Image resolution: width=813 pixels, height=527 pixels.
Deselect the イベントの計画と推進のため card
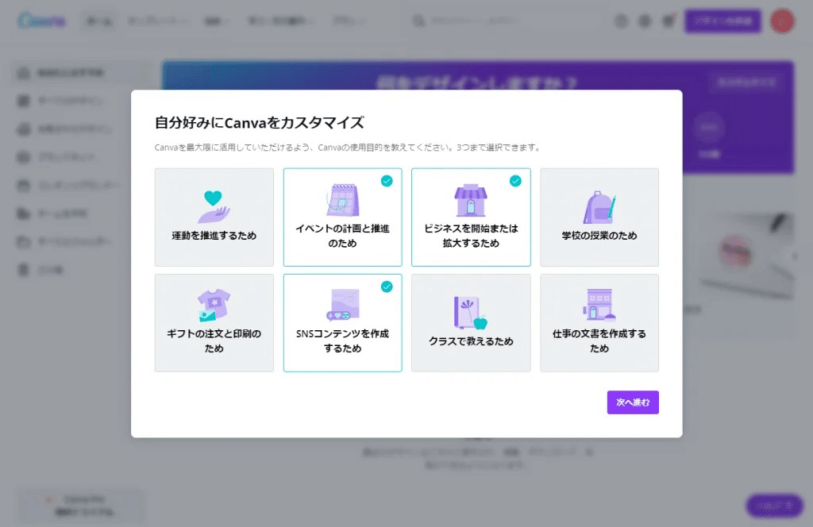[343, 217]
